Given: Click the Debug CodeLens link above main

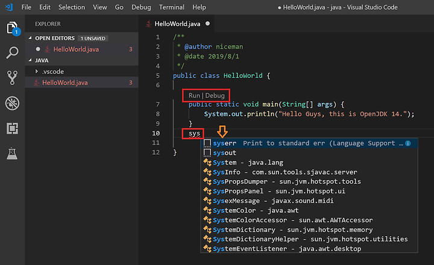Looking at the screenshot, I should pos(215,95).
